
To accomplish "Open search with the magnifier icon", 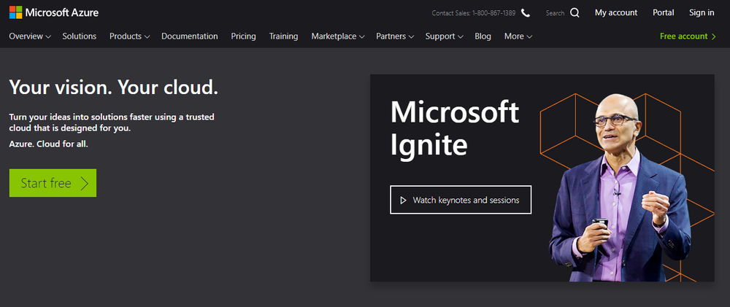I will tap(575, 13).
